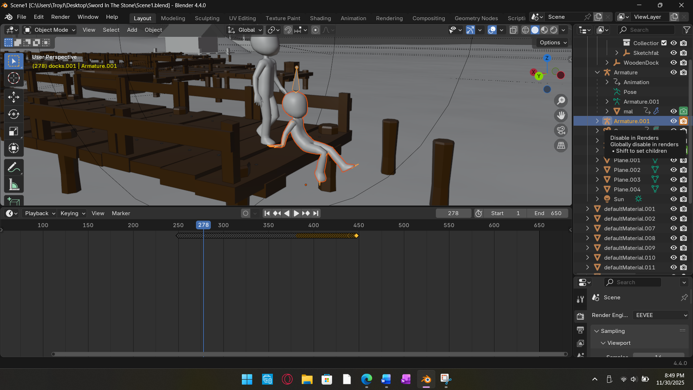Collapse the Sampling panel
Screen dimensions: 693x390
(x=597, y=331)
